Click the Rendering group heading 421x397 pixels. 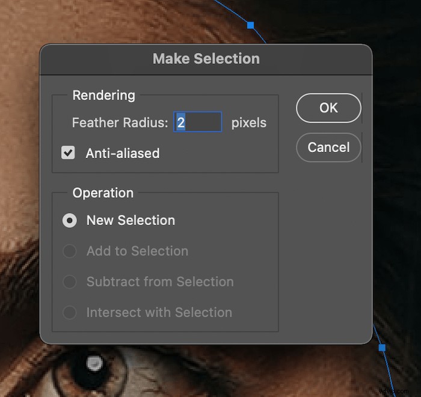pyautogui.click(x=103, y=96)
